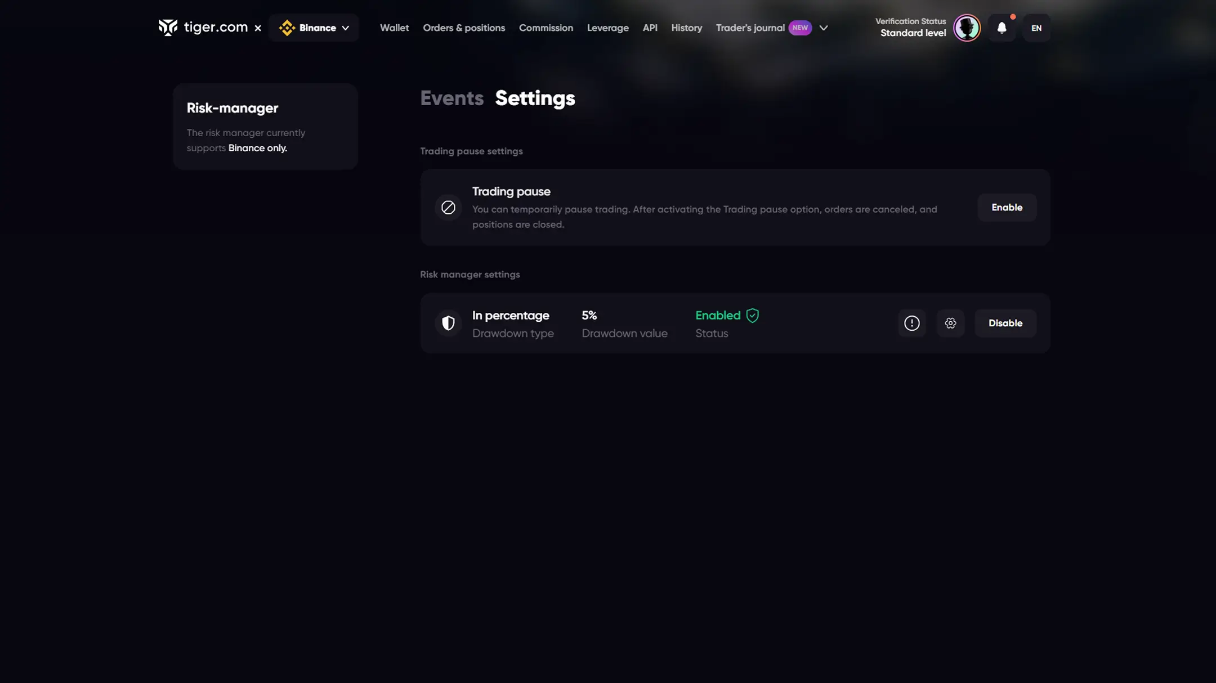1216x683 pixels.
Task: Click the Trading pause circle-slash icon
Action: coord(448,208)
